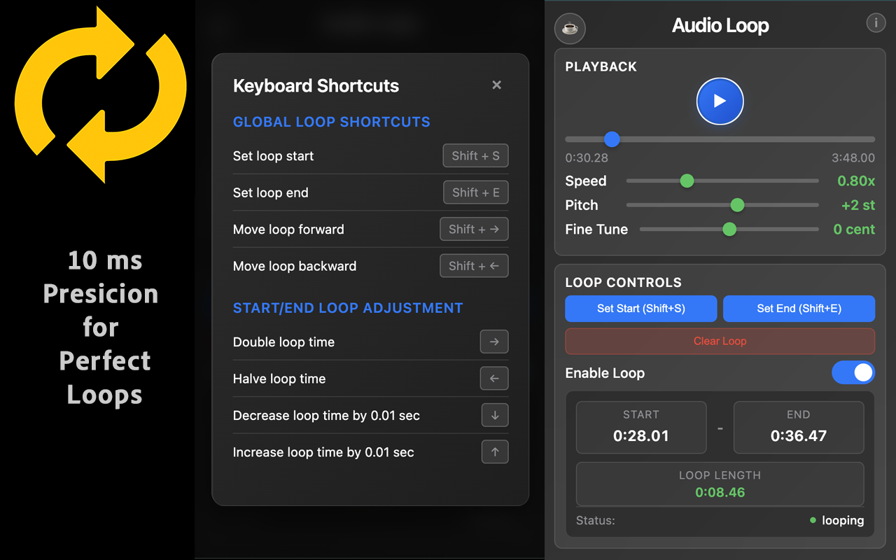Click the current time 0:30.28
896x560 pixels.
coord(587,158)
